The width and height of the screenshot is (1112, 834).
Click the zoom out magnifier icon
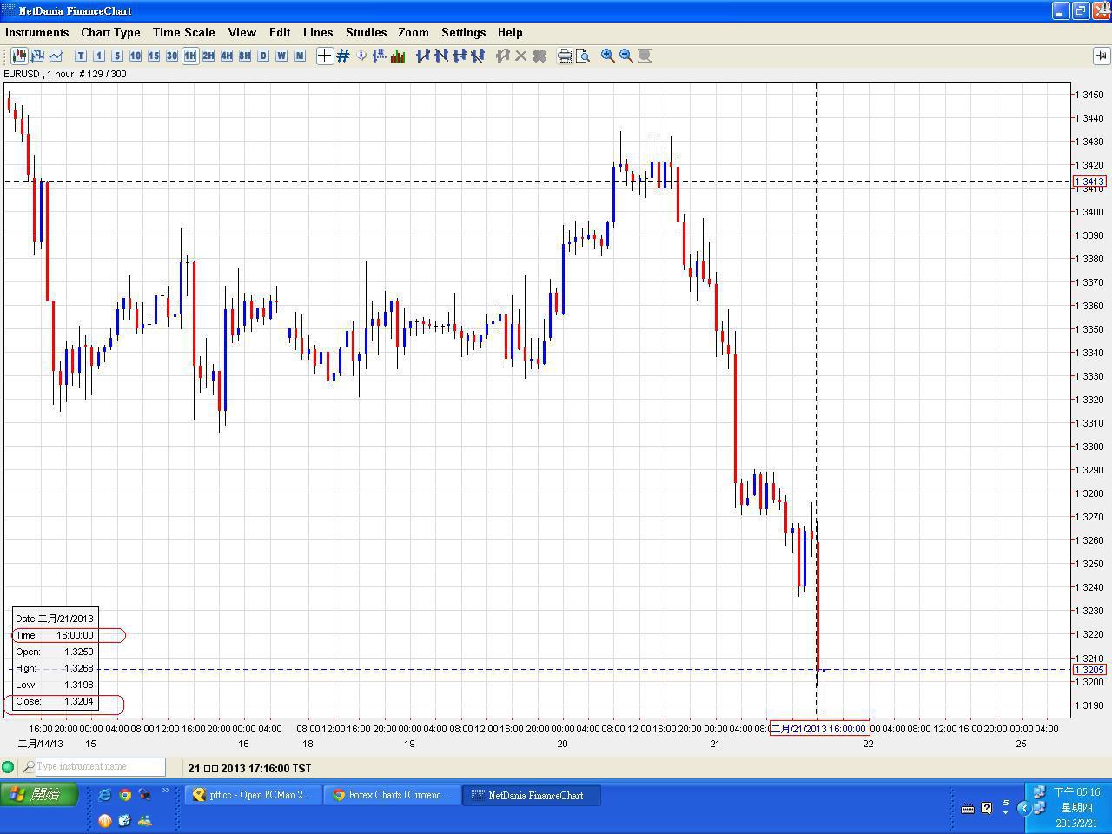(625, 56)
